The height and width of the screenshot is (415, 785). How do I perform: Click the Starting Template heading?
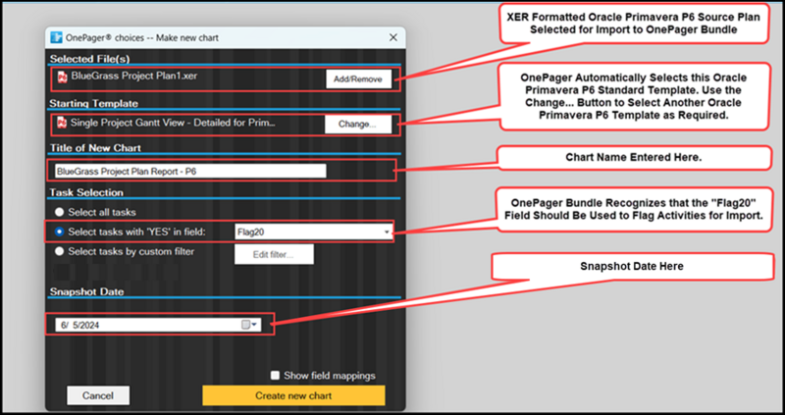point(93,104)
